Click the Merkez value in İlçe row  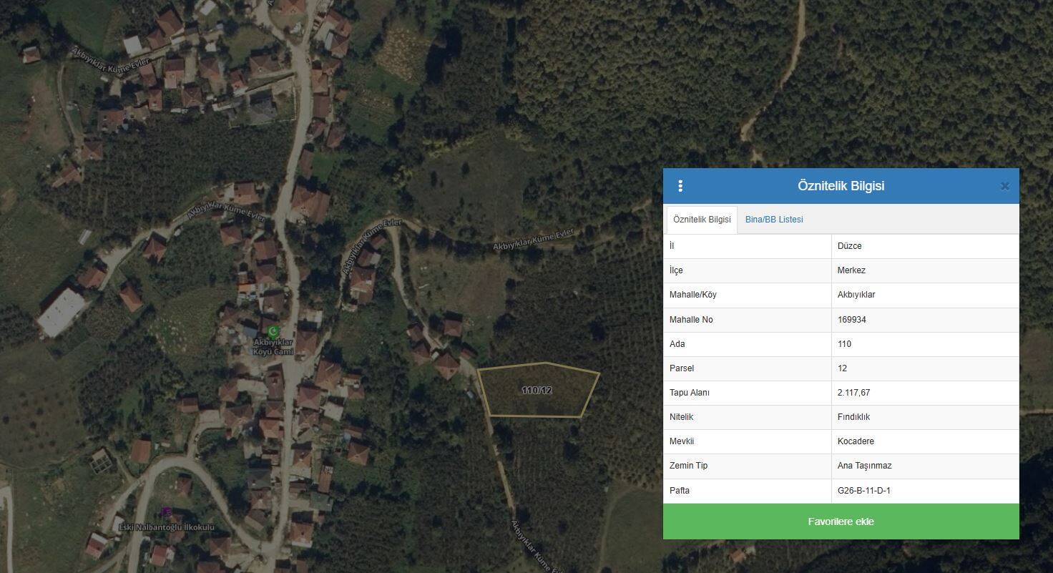(x=851, y=270)
